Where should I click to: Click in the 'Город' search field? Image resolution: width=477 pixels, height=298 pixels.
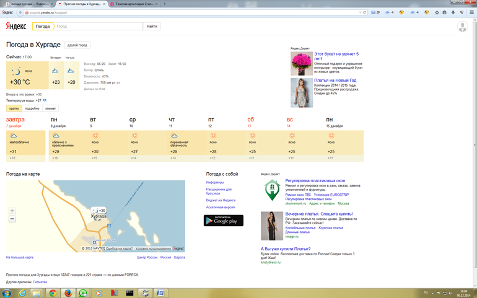coord(98,26)
